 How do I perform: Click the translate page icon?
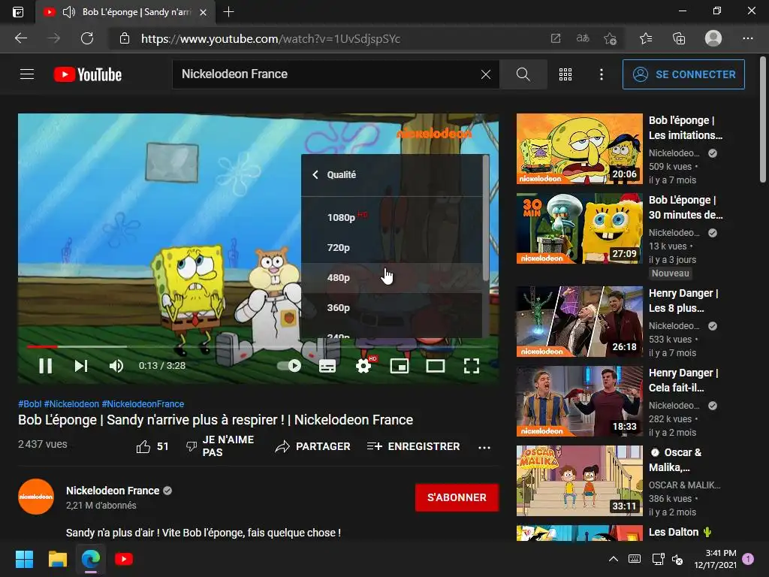coord(583,38)
